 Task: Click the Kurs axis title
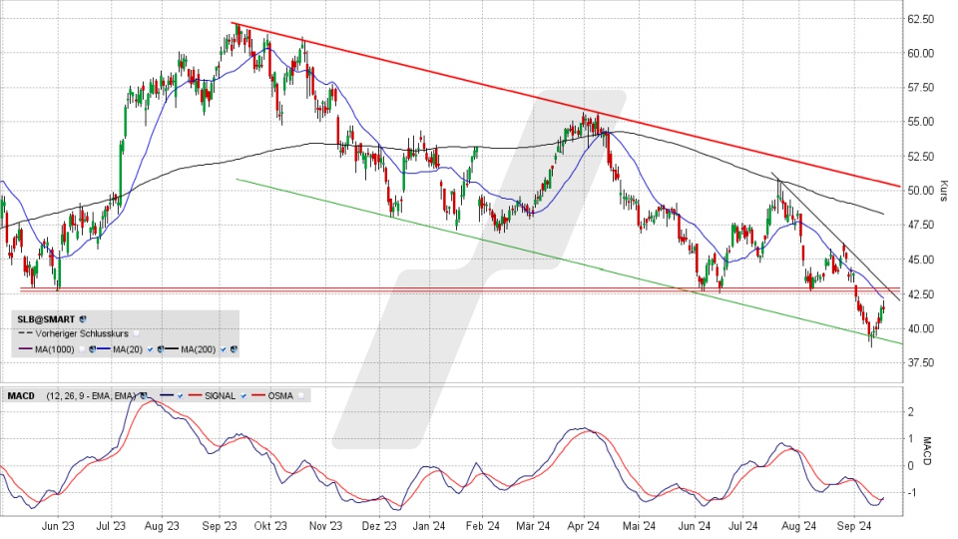tap(944, 191)
